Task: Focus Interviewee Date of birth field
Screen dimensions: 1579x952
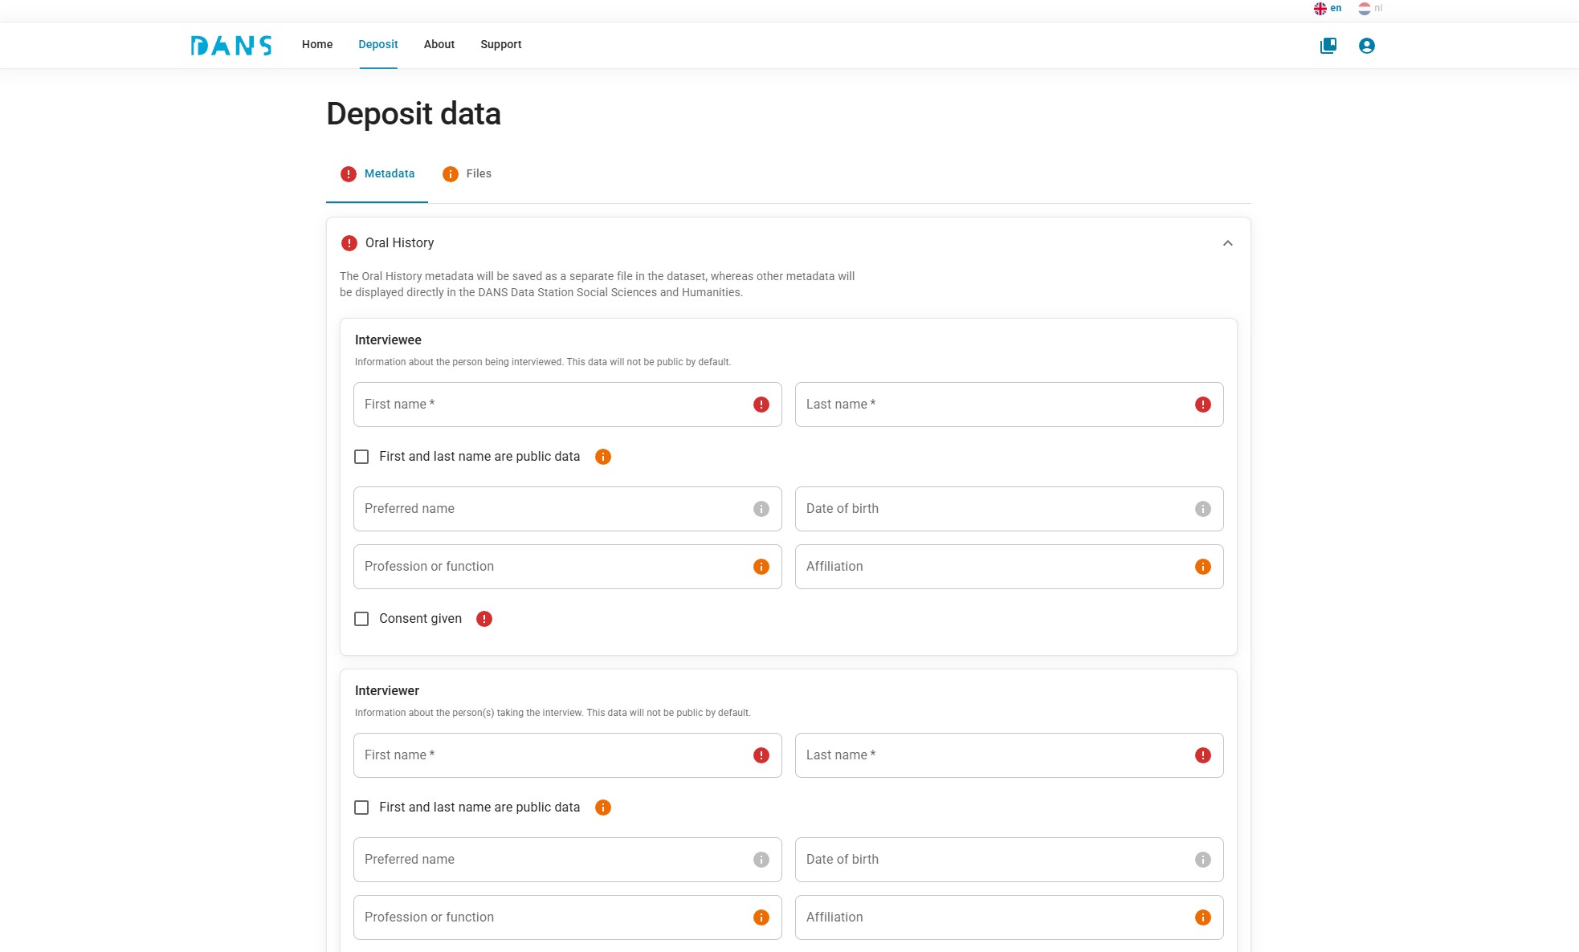Action: pos(1009,509)
